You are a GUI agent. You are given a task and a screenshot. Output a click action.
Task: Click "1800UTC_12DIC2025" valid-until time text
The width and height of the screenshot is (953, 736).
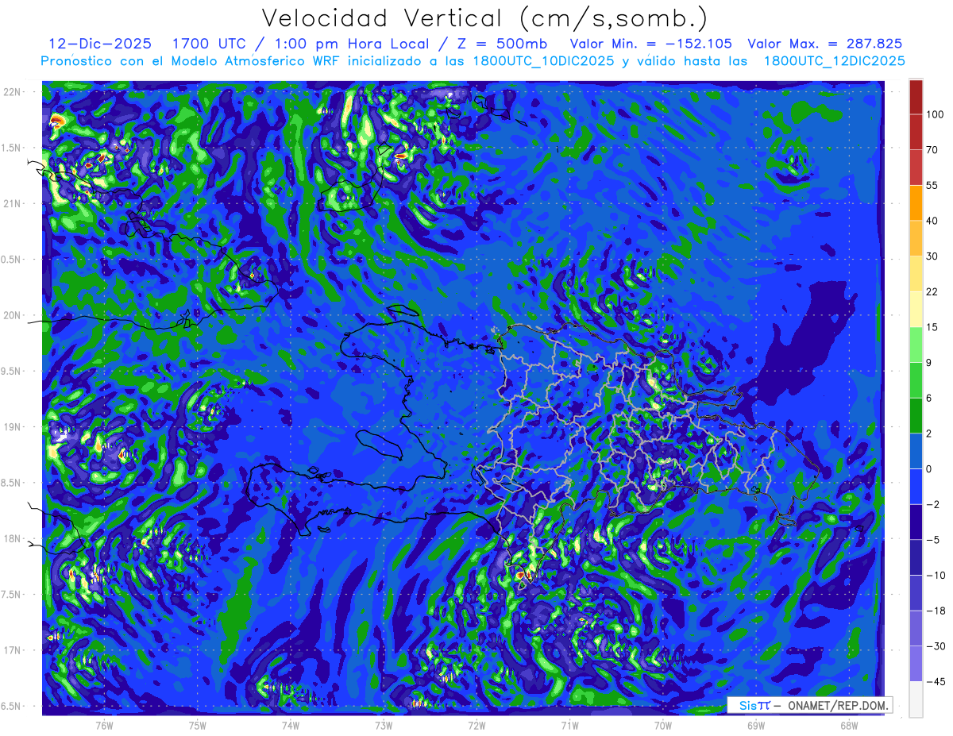pyautogui.click(x=835, y=61)
